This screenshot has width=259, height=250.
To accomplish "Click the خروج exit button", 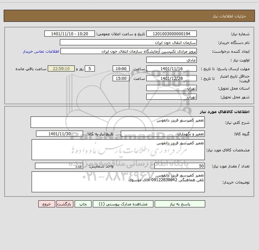I will (46, 204).
